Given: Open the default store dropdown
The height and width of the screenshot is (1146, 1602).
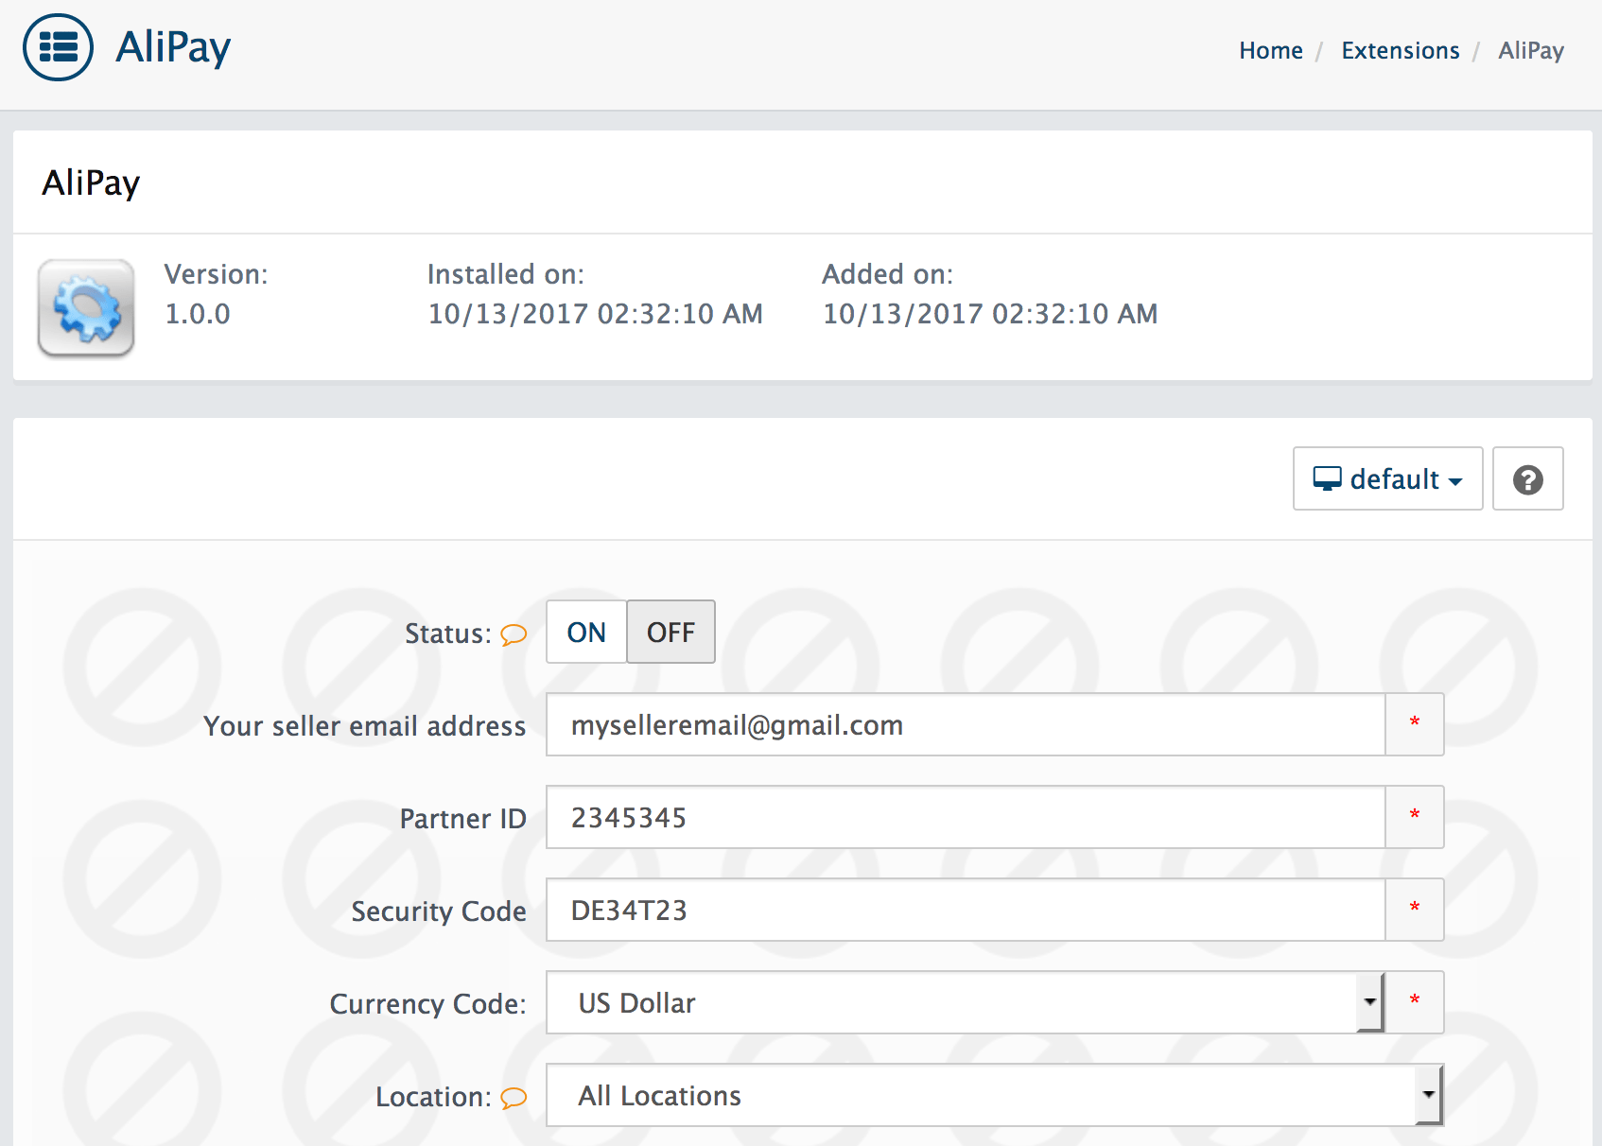Looking at the screenshot, I should [1387, 479].
